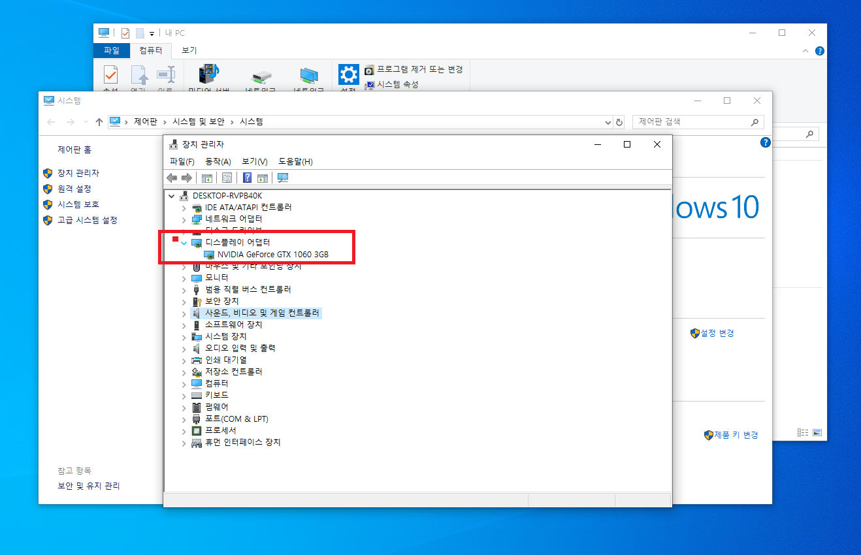Click the blue help icon in System window
Image resolution: width=861 pixels, height=555 pixels.
[x=766, y=142]
